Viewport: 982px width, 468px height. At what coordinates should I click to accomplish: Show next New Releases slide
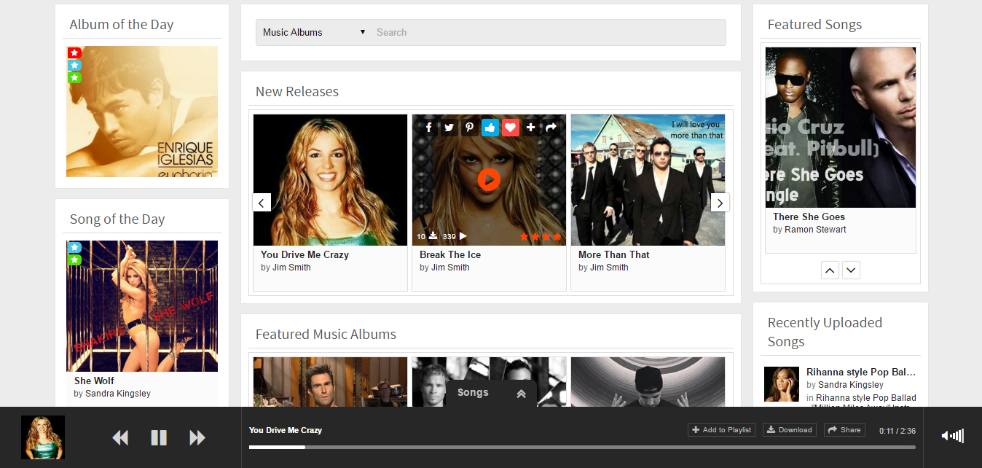pos(720,203)
